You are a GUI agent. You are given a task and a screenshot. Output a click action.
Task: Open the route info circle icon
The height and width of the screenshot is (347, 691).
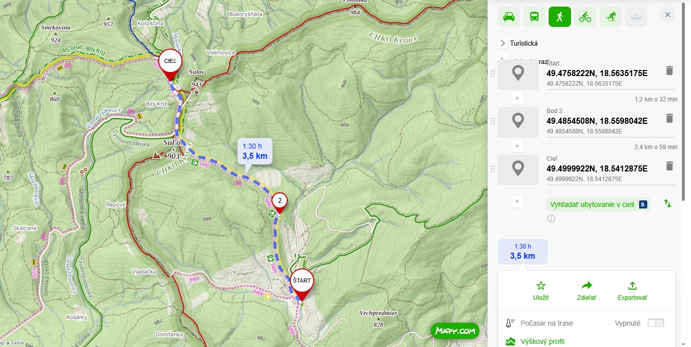coord(551,219)
